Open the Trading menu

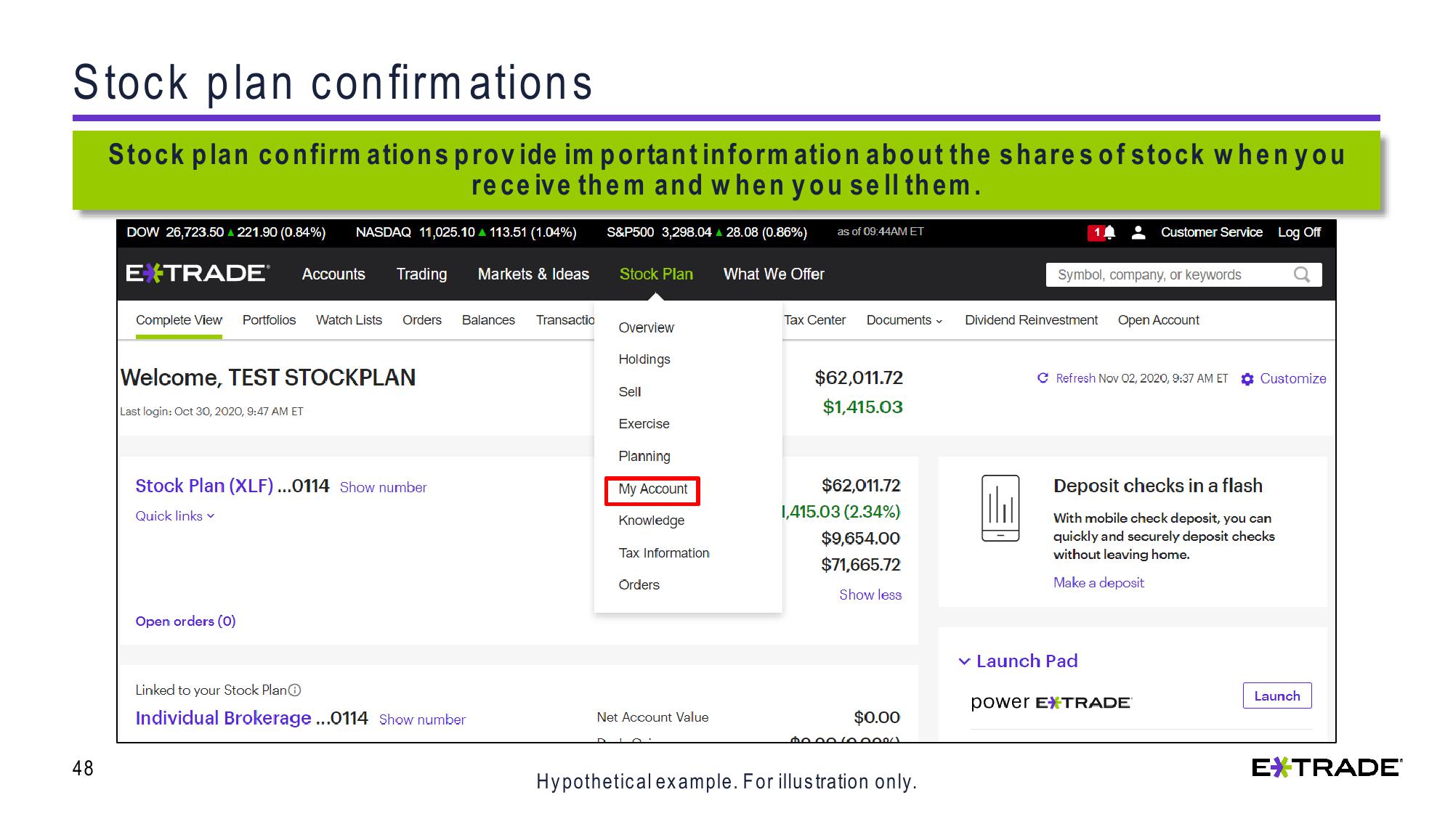(x=421, y=274)
